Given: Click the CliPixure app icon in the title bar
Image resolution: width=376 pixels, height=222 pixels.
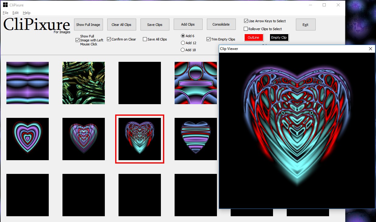Looking at the screenshot, I should pos(5,5).
